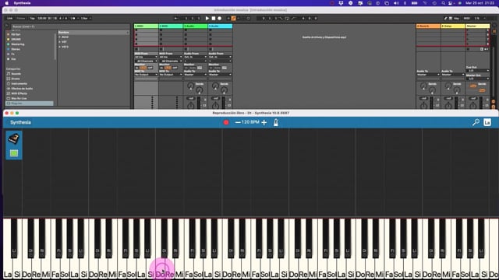499x280 pixels.
Task: Decrease tempo with the minus button in Synthesia
Action: coord(238,123)
